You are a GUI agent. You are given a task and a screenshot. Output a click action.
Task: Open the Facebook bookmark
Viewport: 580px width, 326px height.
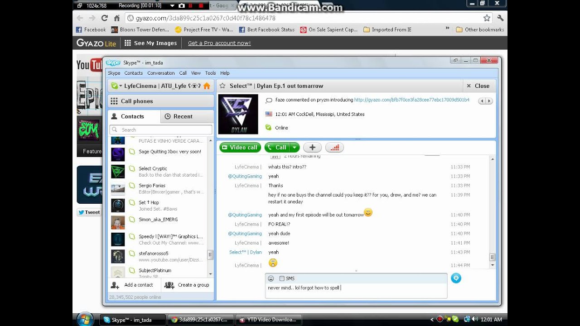point(91,29)
